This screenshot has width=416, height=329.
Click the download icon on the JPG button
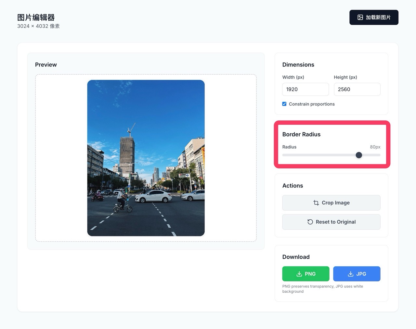[350, 274]
